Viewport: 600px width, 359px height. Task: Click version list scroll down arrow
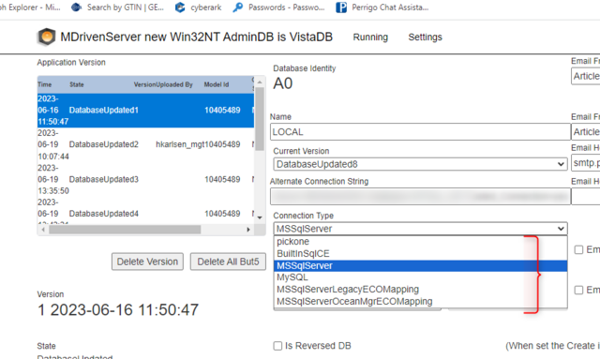click(x=260, y=217)
